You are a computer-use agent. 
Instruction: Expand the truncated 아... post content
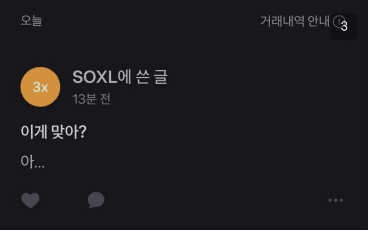click(33, 162)
